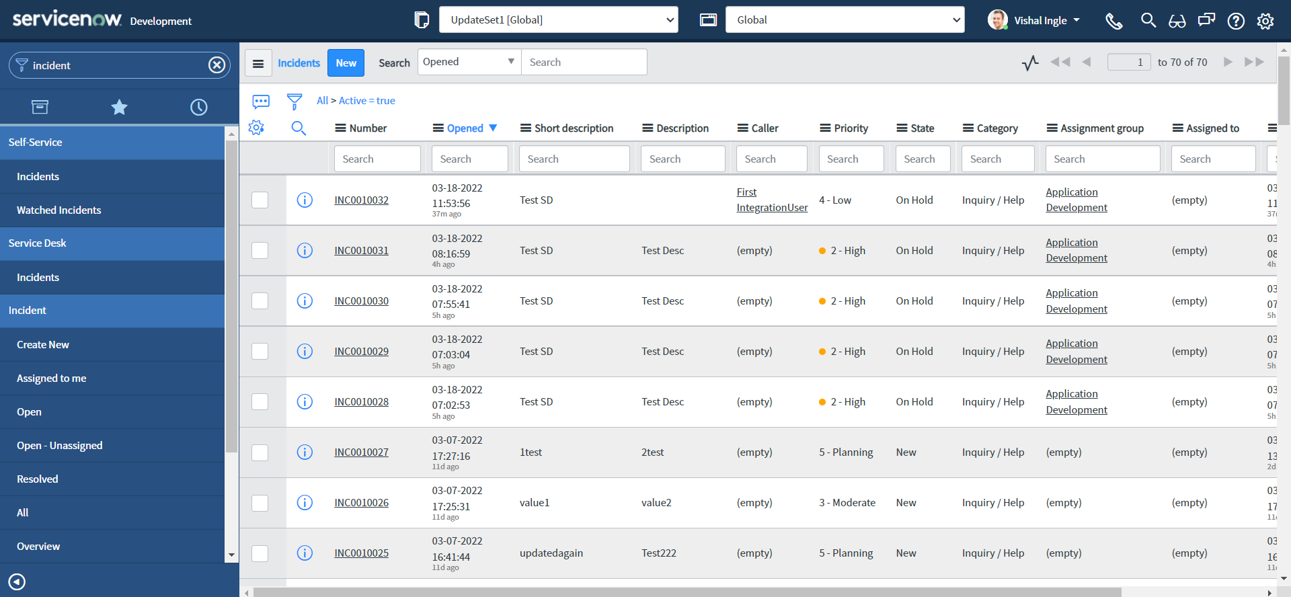The height and width of the screenshot is (597, 1291).
Task: Open Assignment group column options menu
Action: 1052,128
